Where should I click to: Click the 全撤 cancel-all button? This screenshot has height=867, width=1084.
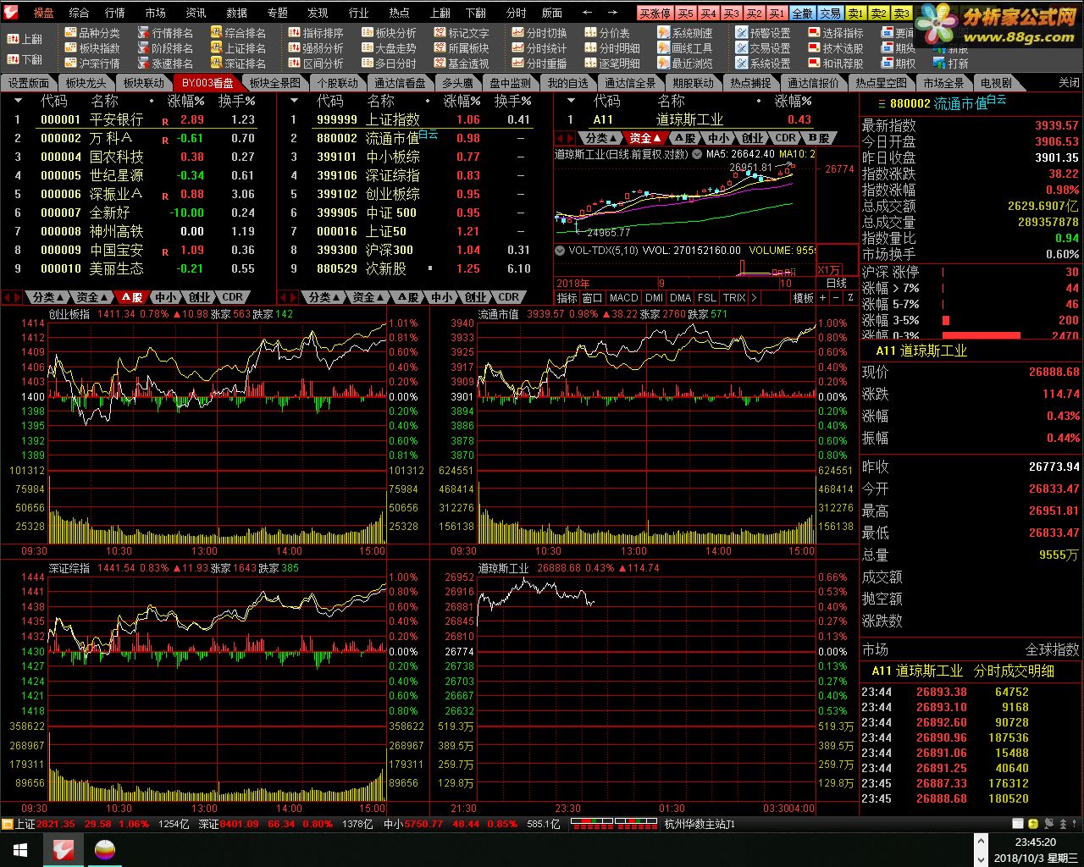click(x=802, y=14)
